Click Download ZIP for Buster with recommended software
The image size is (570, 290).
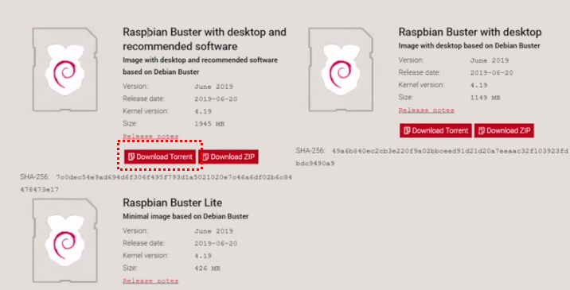tap(229, 157)
